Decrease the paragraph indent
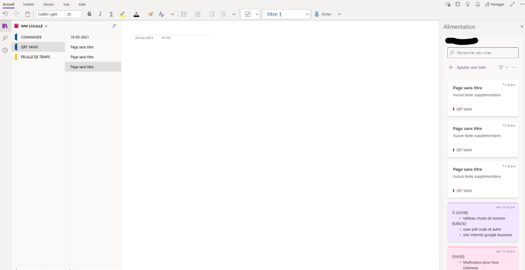This screenshot has width=525, height=270. [212, 14]
